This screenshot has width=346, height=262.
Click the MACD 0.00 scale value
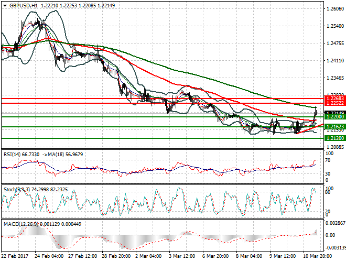tap(330, 235)
